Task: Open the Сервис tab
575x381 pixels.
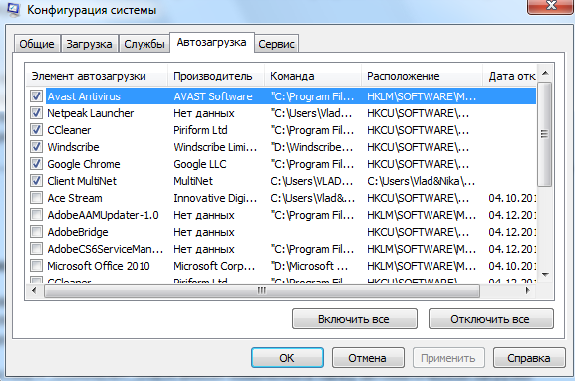Action: click(x=276, y=44)
